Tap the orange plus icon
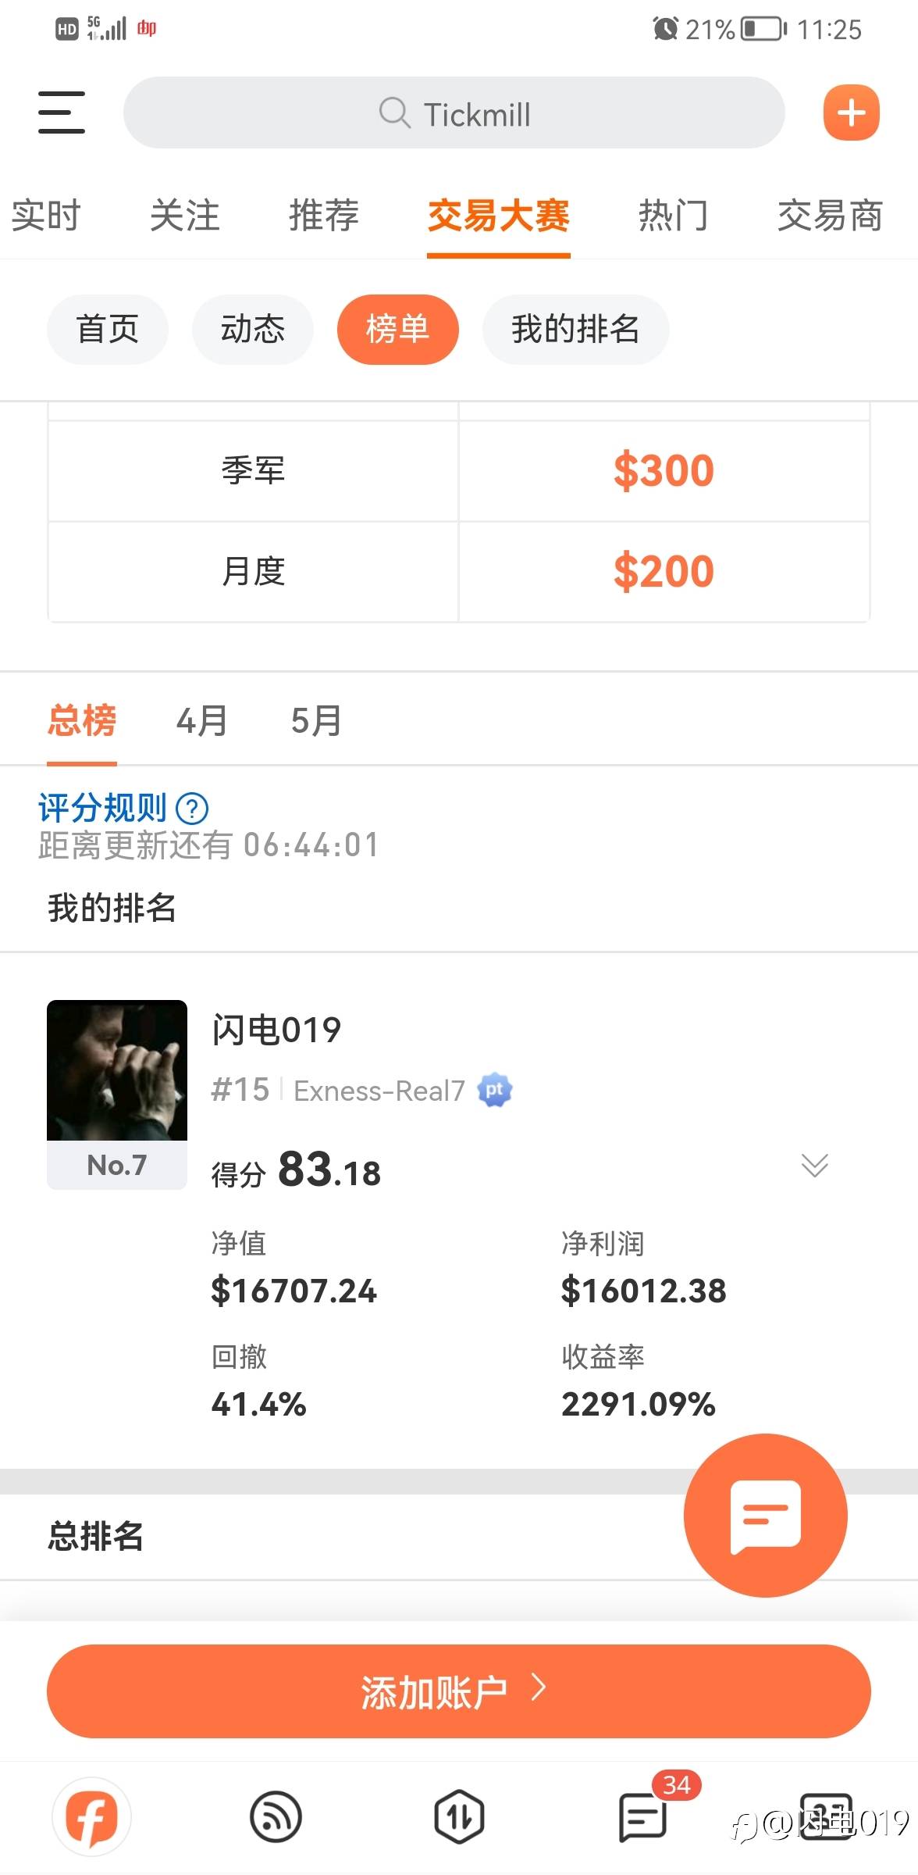The width and height of the screenshot is (918, 1875). pyautogui.click(x=851, y=112)
